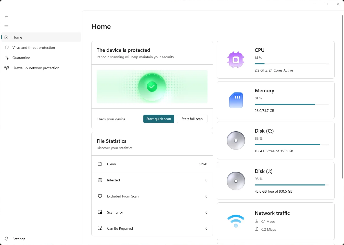Screen dimensions: 344x245
Task: Click the Excluded From Scan label
Action: click(123, 196)
